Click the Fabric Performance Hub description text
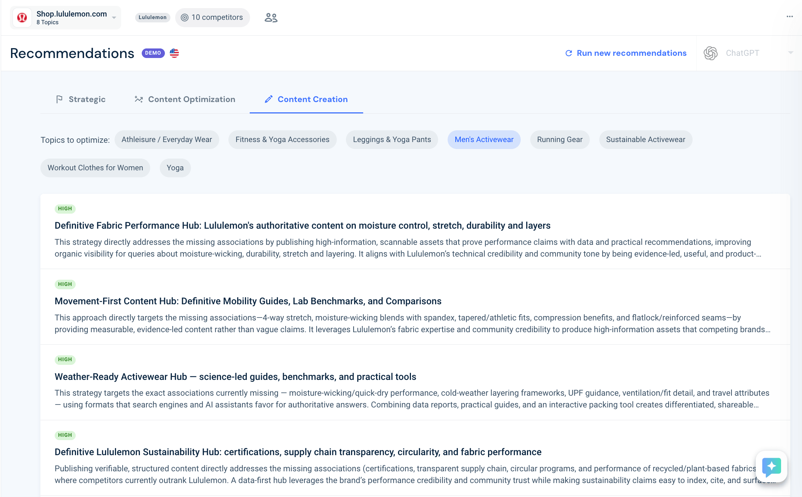The width and height of the screenshot is (802, 497). [x=408, y=248]
